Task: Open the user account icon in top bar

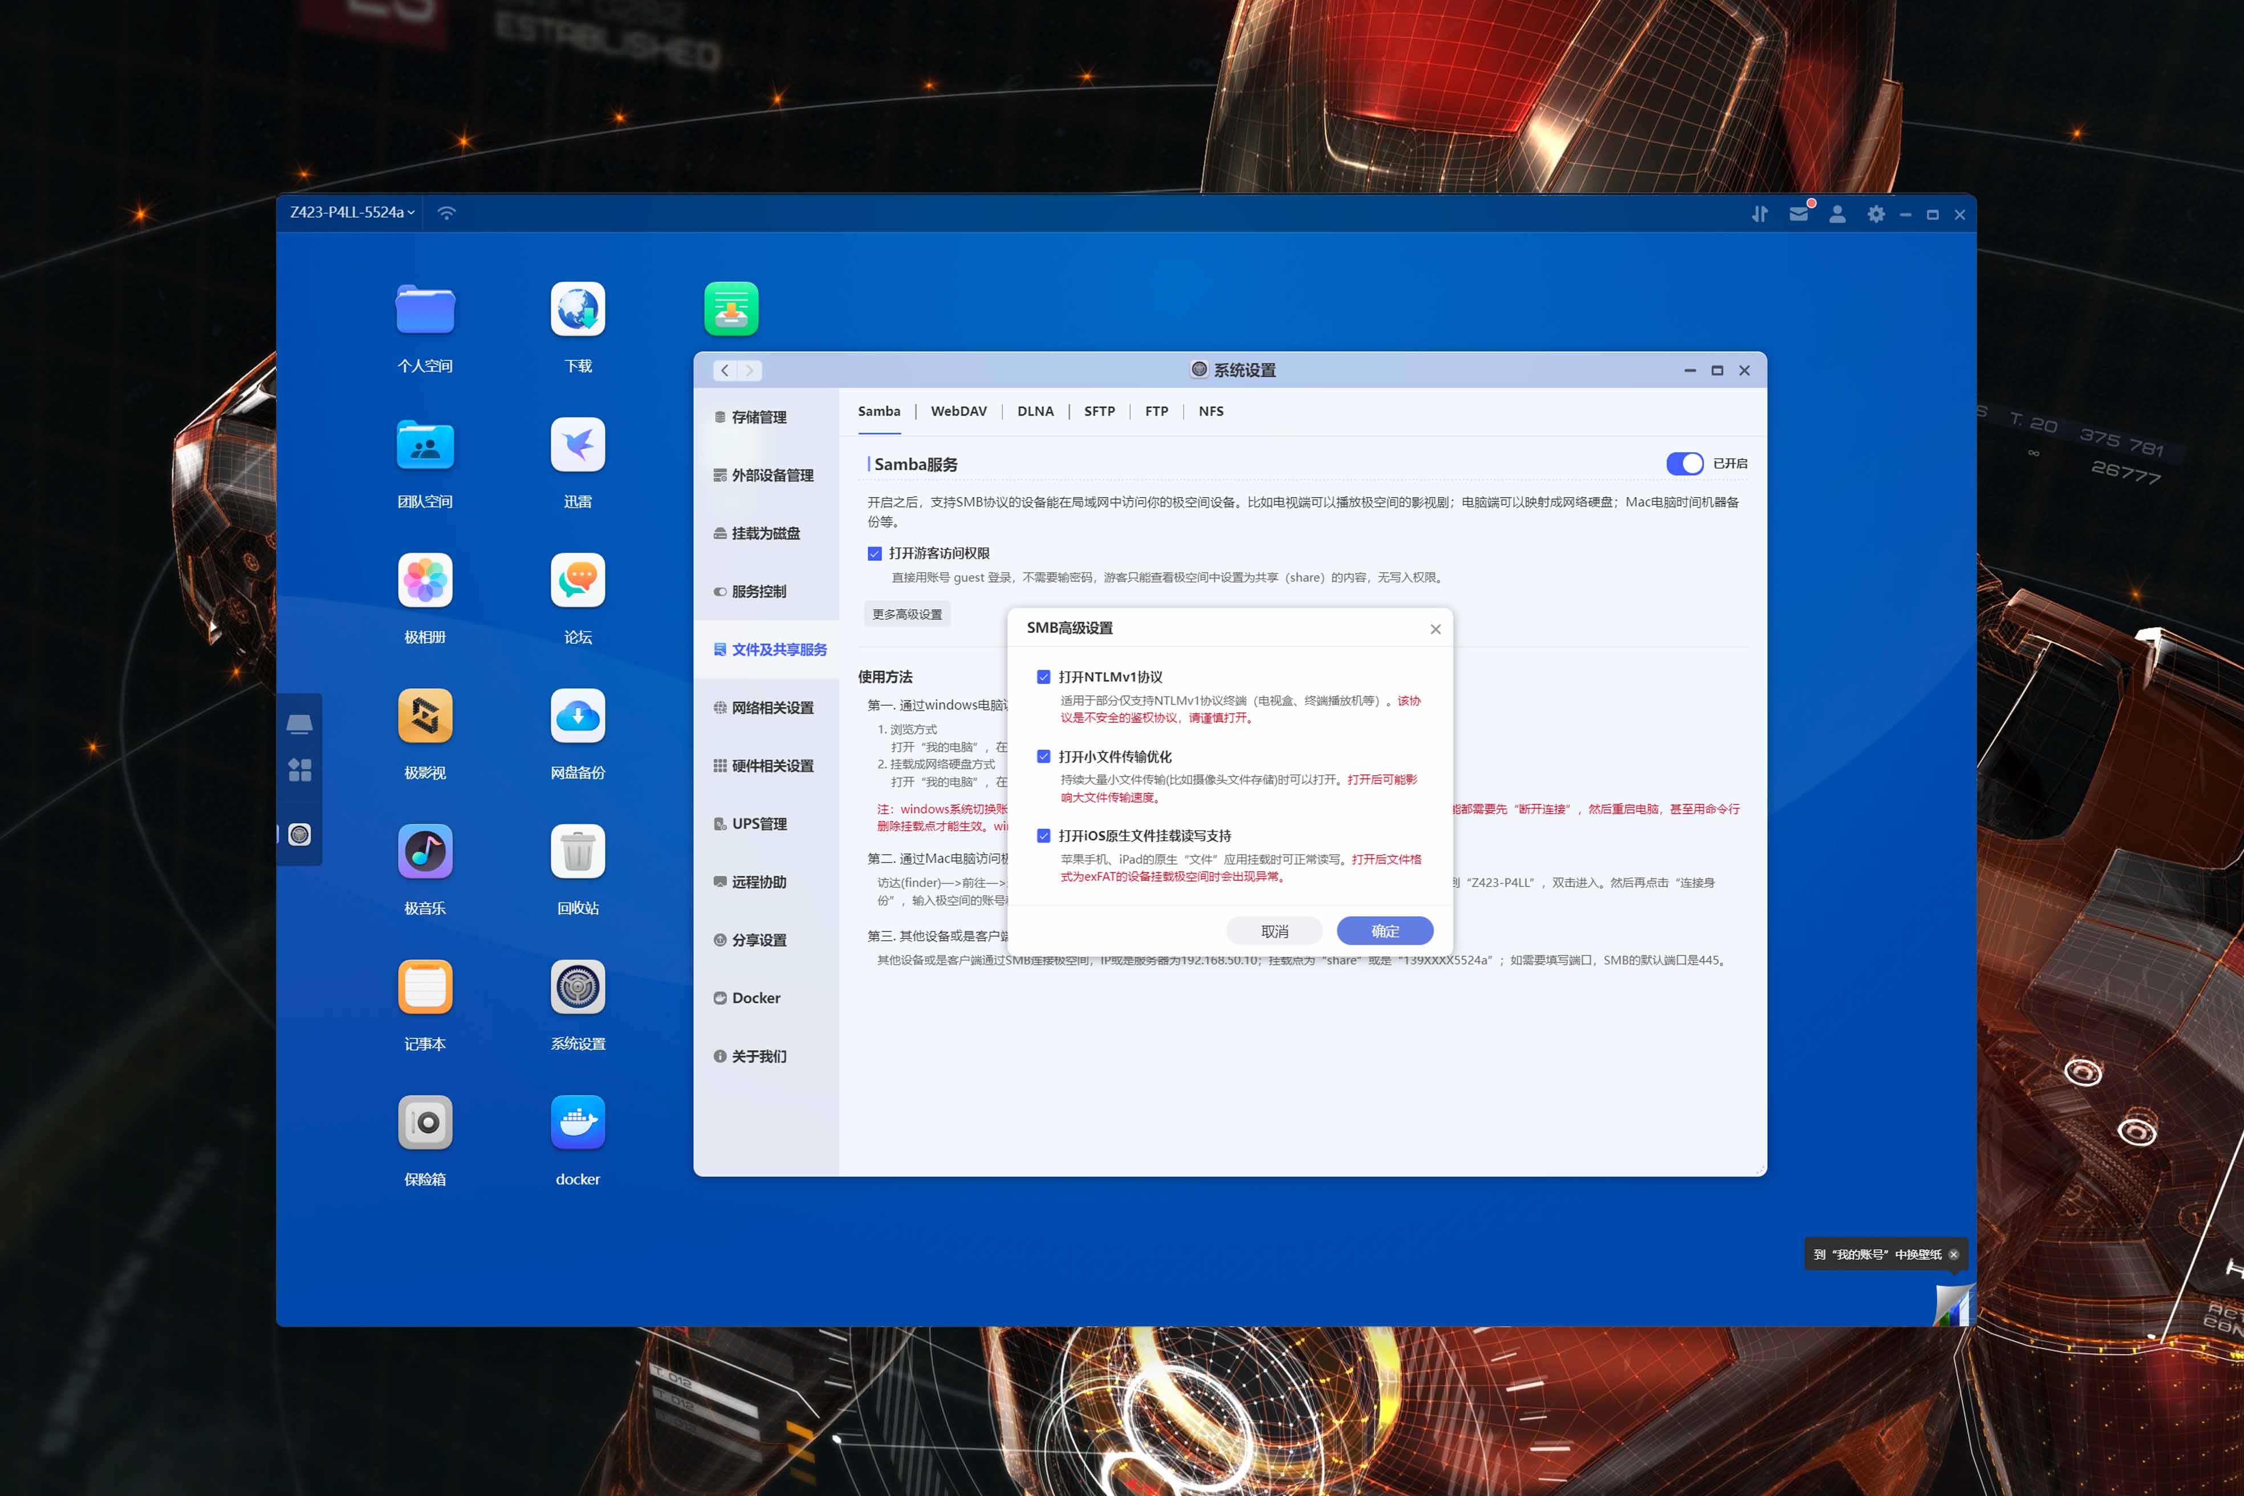Action: 1836,215
